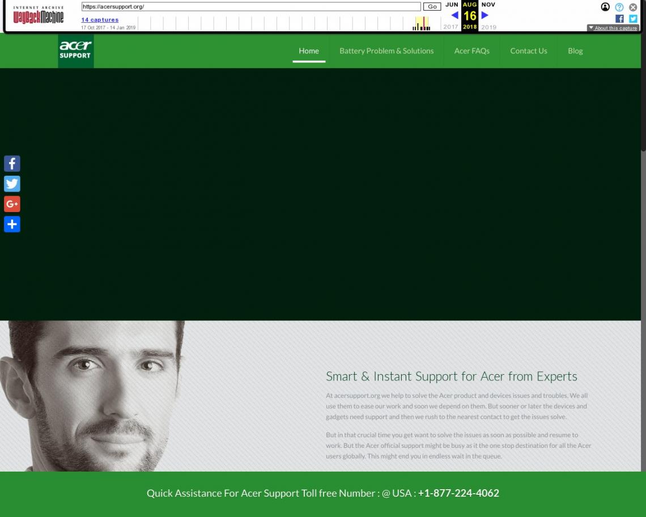Image resolution: width=646 pixels, height=517 pixels.
Task: Click the 2017 year label
Action: 450,27
